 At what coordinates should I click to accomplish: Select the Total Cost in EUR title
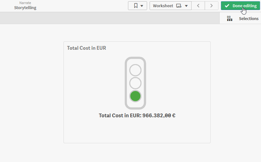coord(87,48)
